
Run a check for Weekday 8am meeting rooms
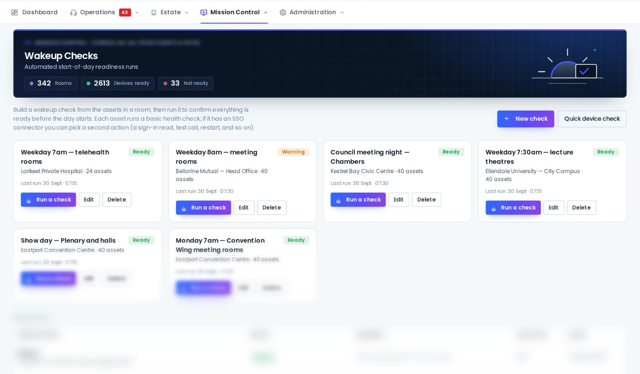coord(203,208)
